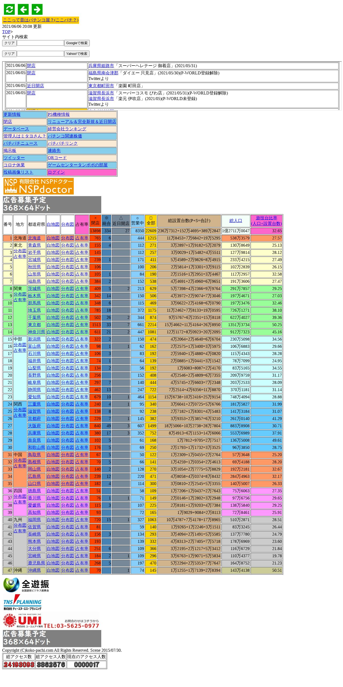
Task: Open the 福岡県 prefecture link
Action: click(34, 520)
